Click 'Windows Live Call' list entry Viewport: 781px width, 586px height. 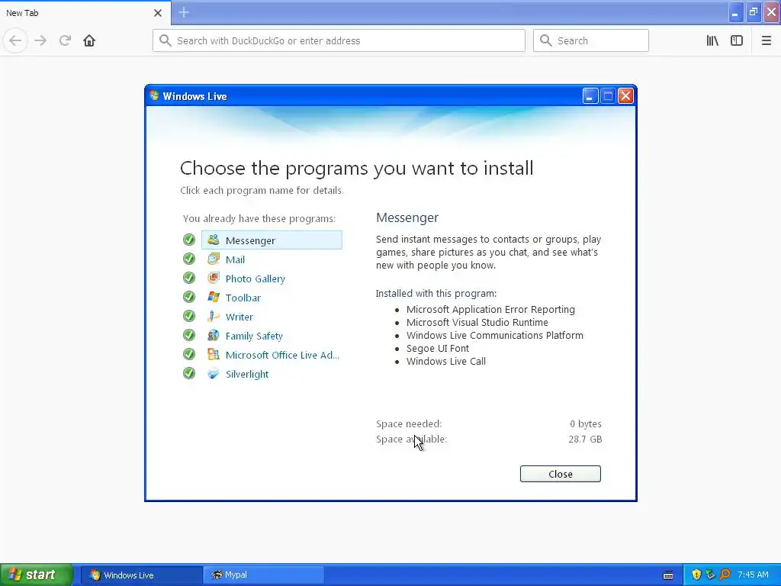coord(445,361)
